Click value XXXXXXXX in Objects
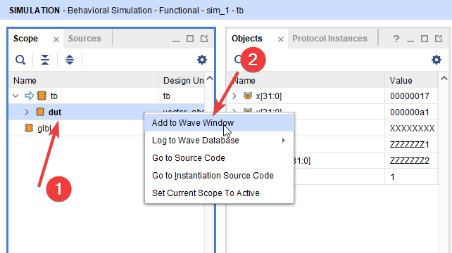Screen dimensions: 452x253 tap(412, 128)
